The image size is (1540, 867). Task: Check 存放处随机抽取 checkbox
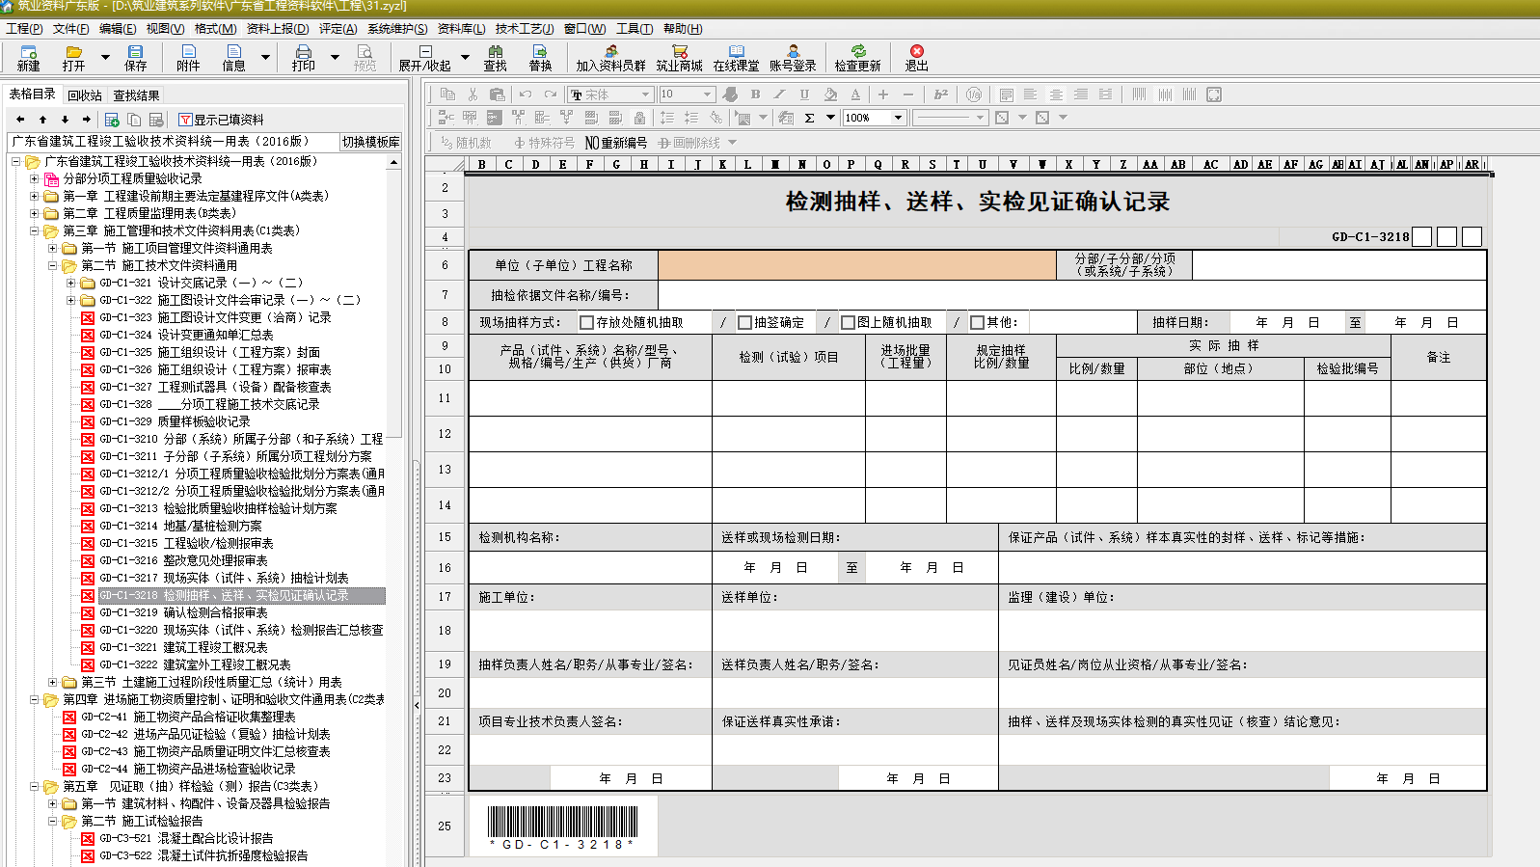tap(586, 322)
